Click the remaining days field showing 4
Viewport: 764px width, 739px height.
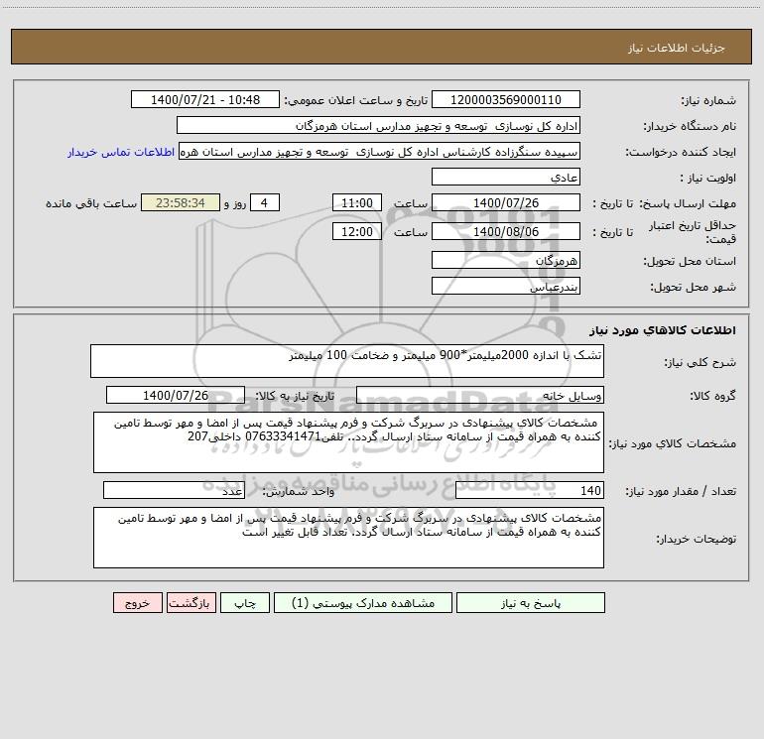coord(265,202)
